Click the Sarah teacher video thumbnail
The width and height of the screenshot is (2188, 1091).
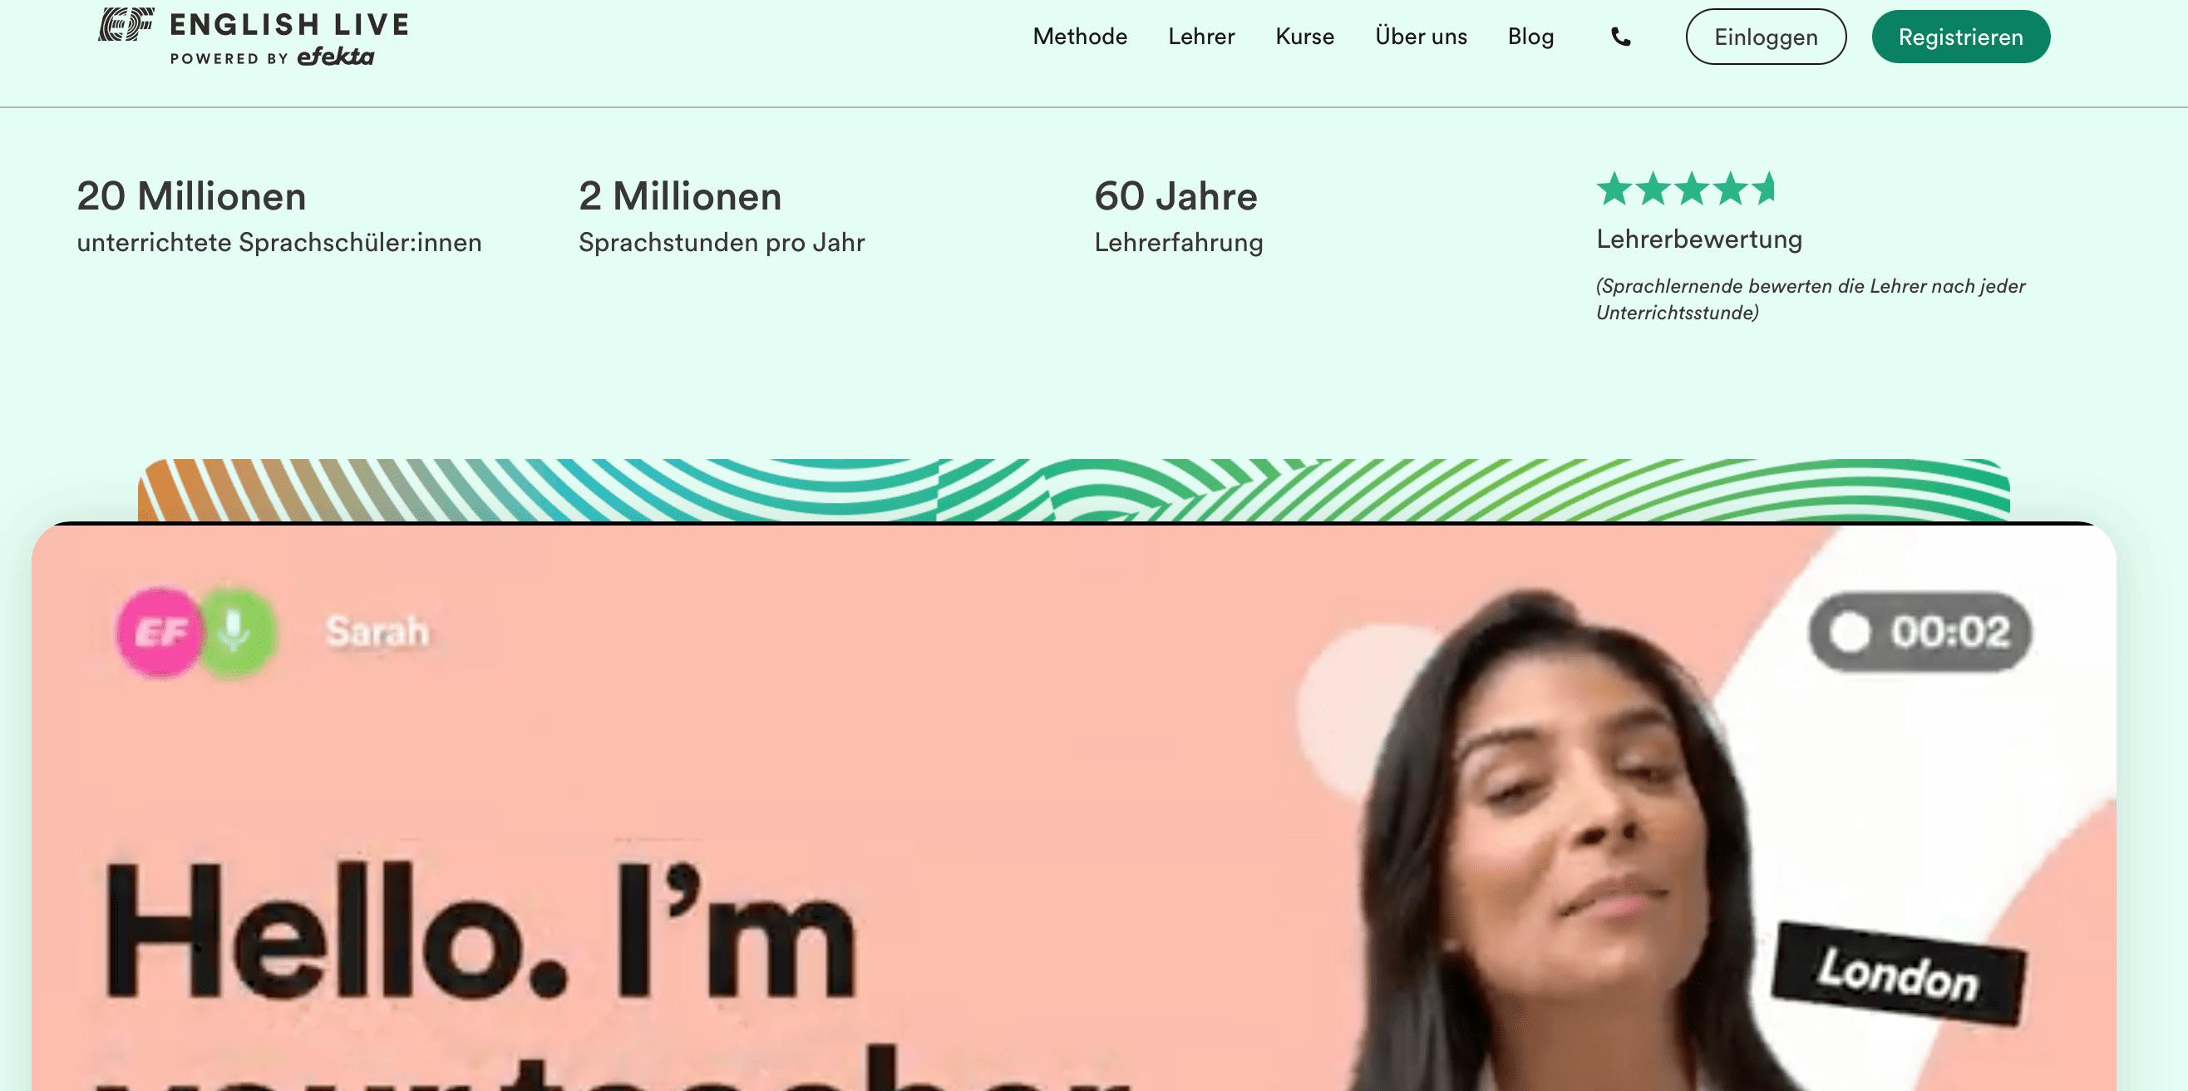(1073, 807)
